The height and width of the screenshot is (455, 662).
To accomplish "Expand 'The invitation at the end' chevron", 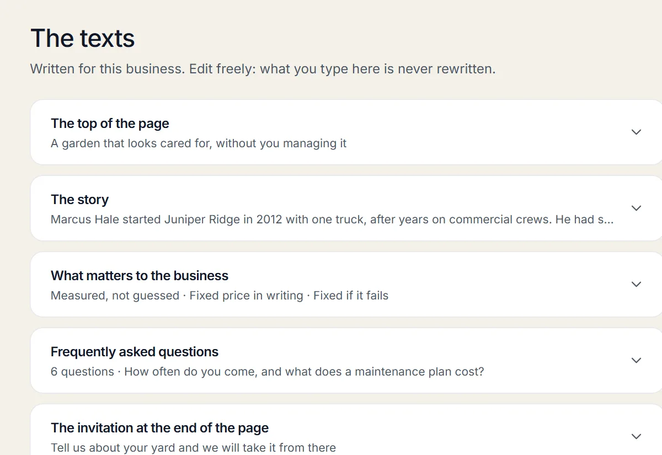I will coord(636,437).
